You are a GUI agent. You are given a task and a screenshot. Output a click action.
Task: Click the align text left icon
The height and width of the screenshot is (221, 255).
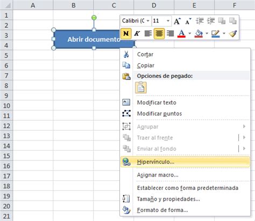148,33
